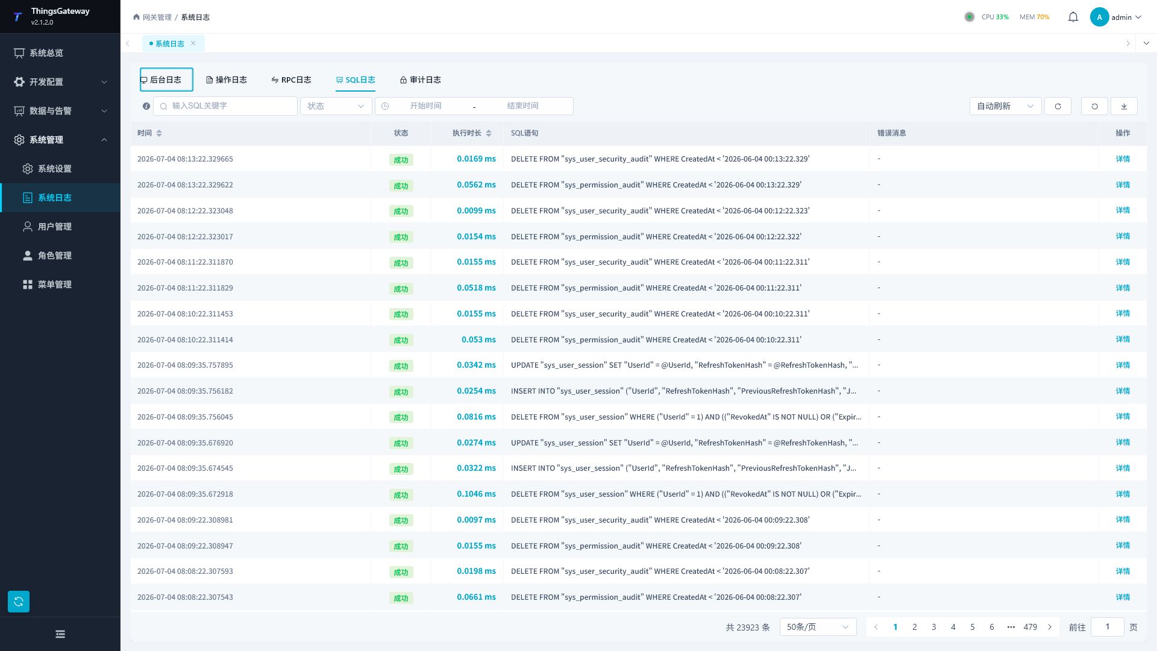Jump to last page 479

[1030, 627]
